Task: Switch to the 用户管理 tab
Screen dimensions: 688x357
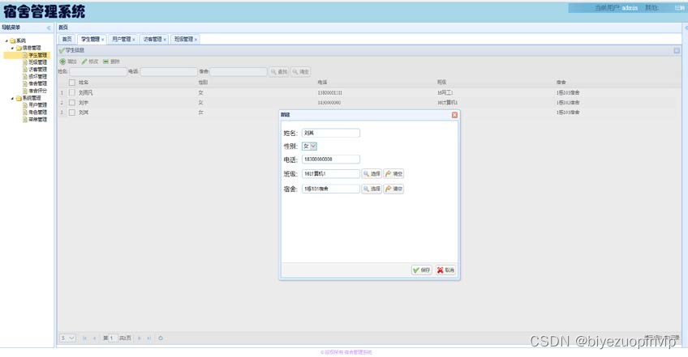Action: [121, 40]
